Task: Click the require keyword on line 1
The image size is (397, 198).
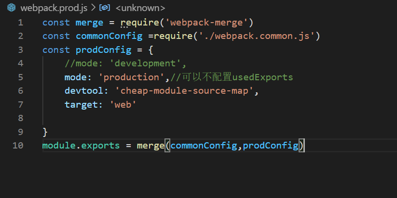Action: point(140,23)
